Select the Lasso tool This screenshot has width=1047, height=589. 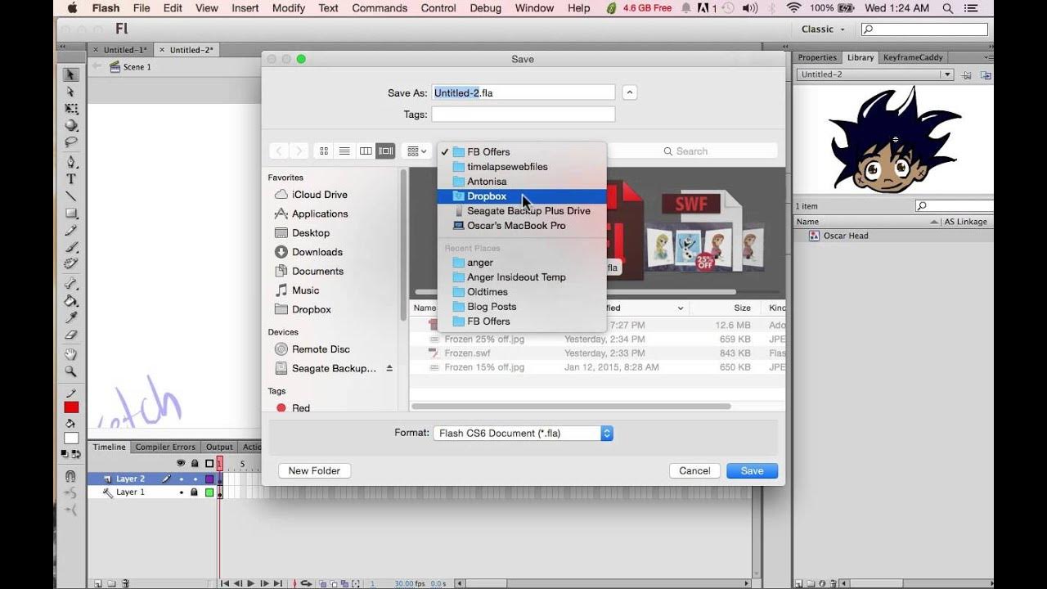click(x=71, y=142)
